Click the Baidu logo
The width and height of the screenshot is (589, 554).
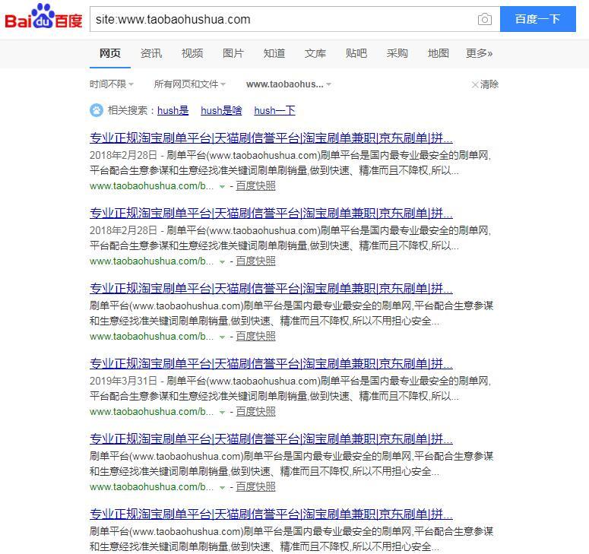coord(43,17)
